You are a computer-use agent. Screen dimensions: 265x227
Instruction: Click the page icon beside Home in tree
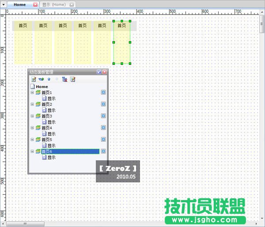tap(33, 87)
